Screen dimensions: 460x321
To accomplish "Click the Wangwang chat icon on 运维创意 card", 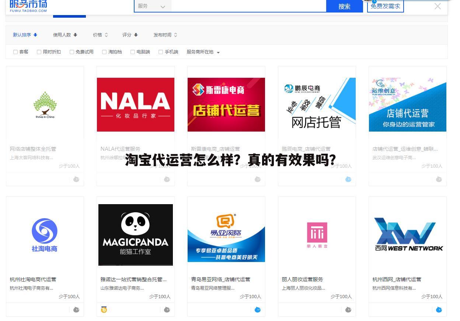I will point(439,179).
